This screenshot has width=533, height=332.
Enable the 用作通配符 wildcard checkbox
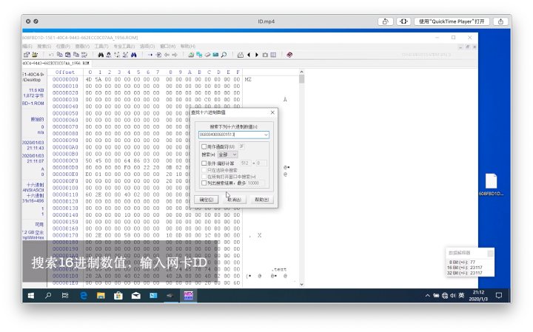click(204, 146)
